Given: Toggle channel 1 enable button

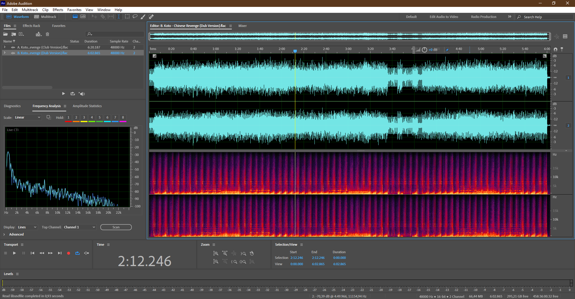Looking at the screenshot, I should [x=568, y=78].
